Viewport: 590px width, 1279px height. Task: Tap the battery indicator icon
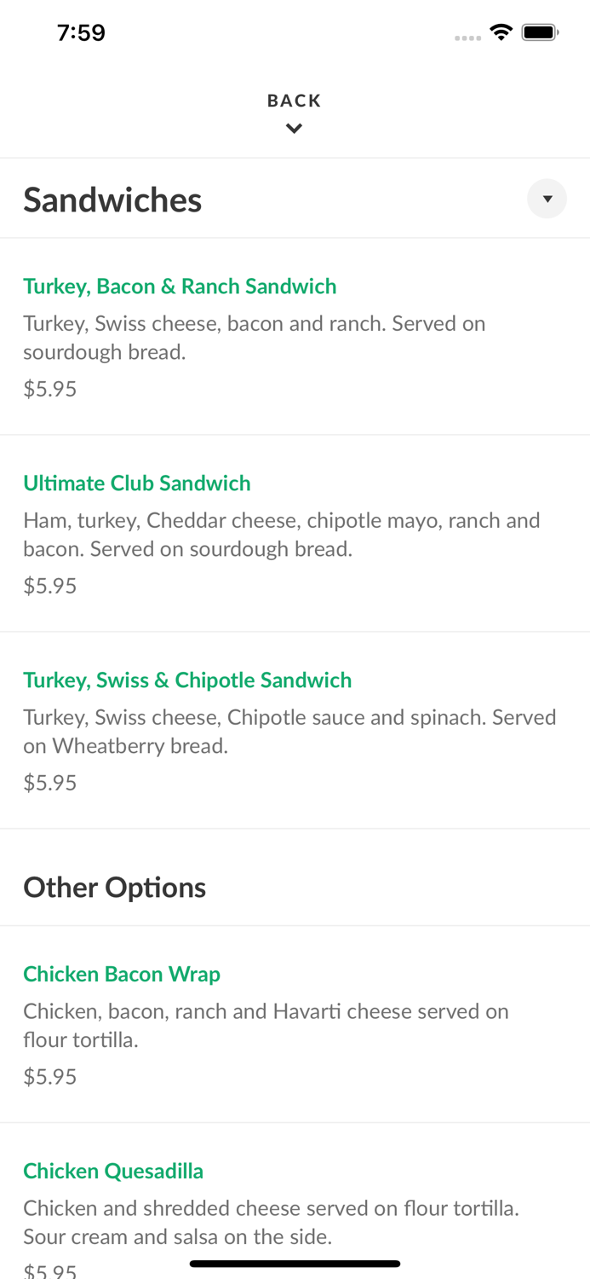pyautogui.click(x=540, y=31)
